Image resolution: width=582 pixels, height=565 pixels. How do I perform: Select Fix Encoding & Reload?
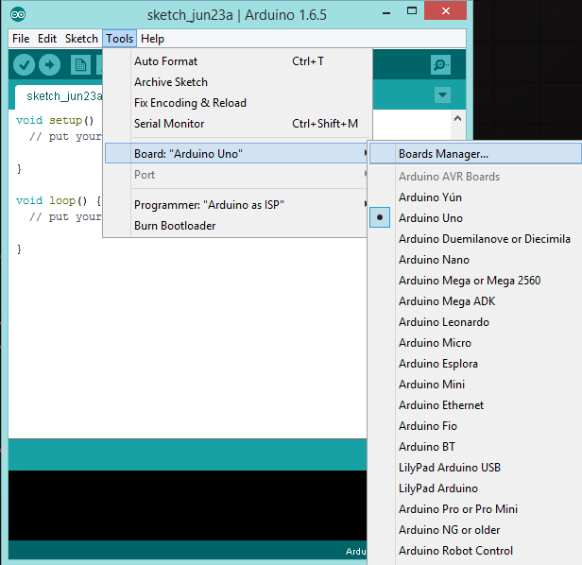[x=238, y=103]
